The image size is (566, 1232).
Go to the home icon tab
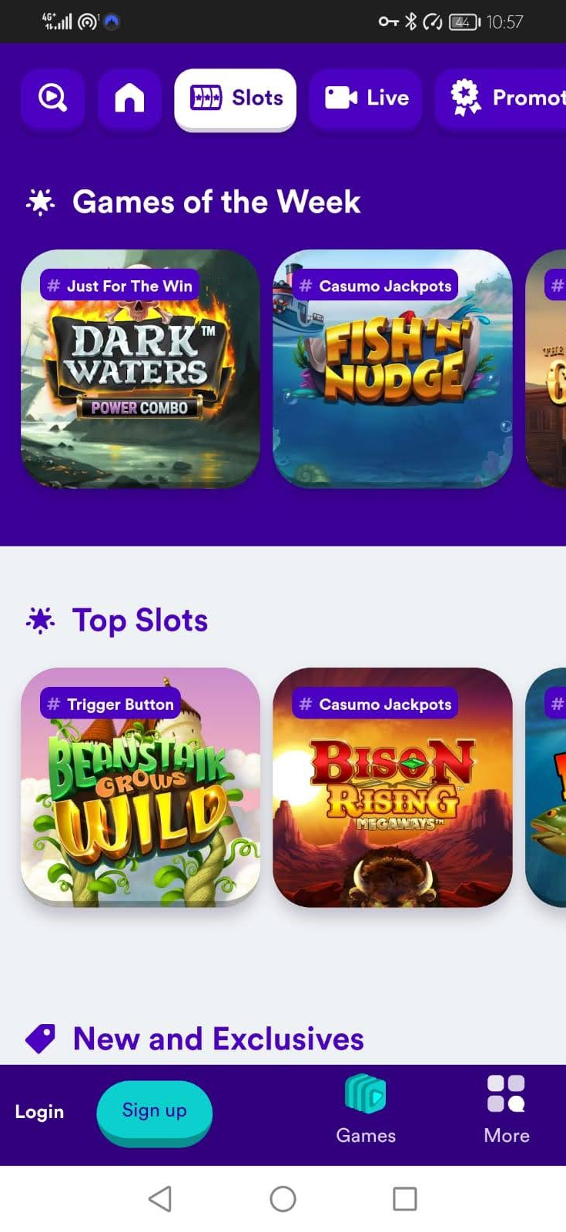(x=129, y=99)
